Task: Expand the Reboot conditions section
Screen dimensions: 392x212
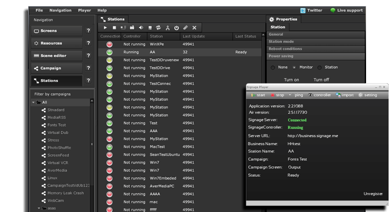Action: coord(316,49)
